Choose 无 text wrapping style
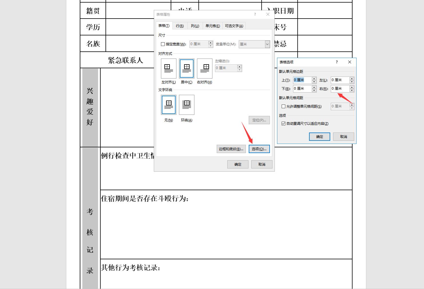Viewport: 424px width, 289px height. [x=168, y=105]
